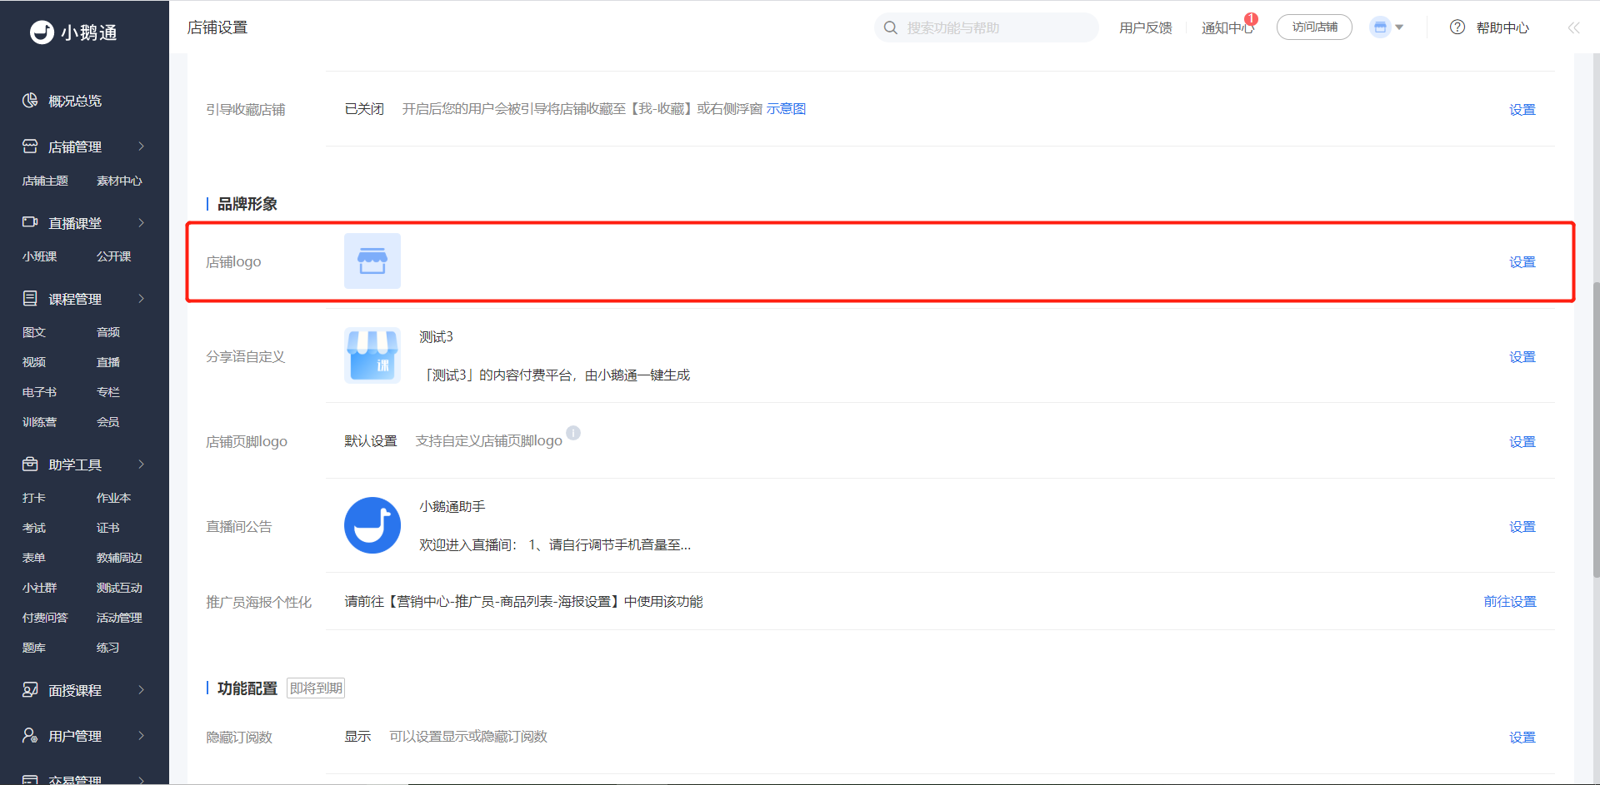
Task: Open the account dropdown arrow
Action: coord(1399,27)
